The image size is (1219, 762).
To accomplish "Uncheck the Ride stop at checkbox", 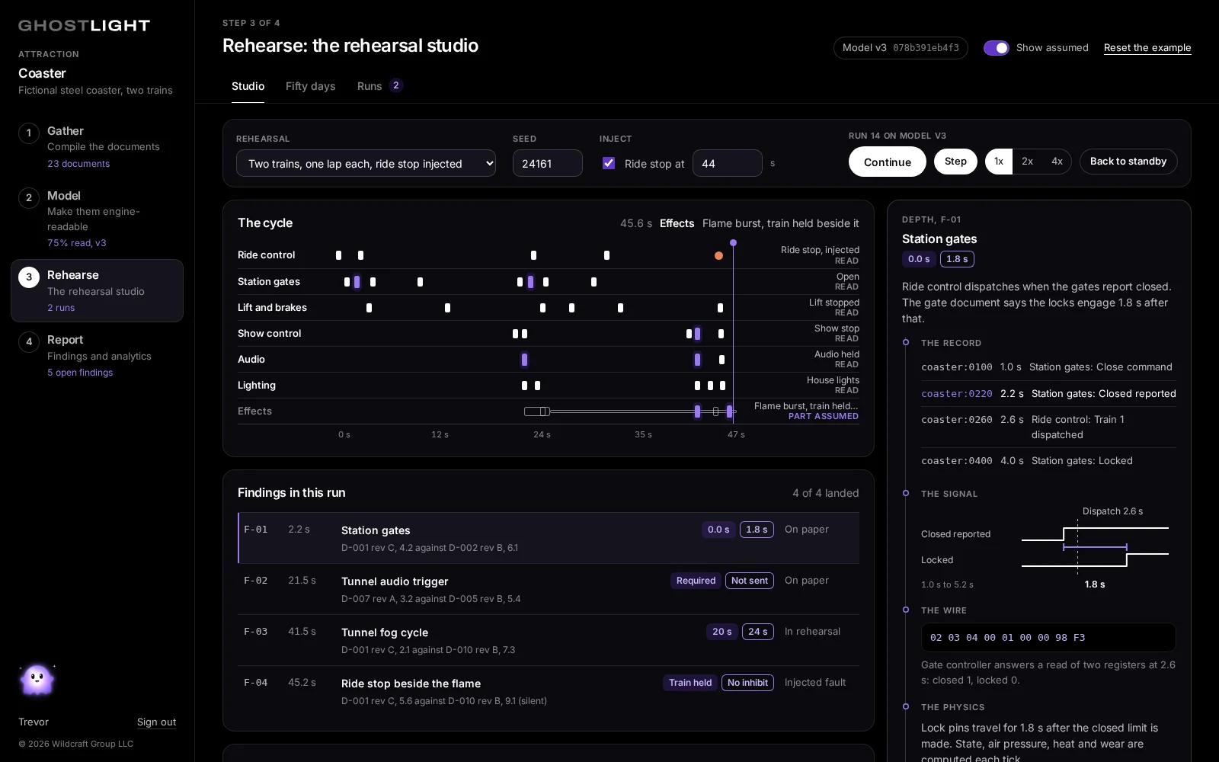I will coord(609,163).
